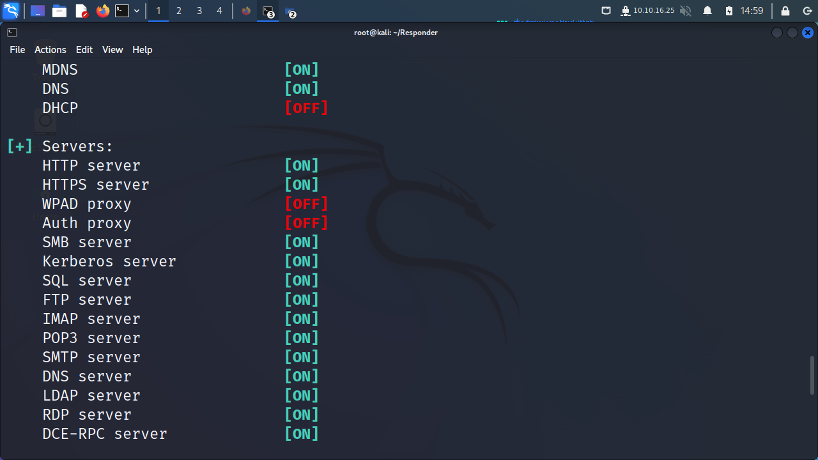
Task: Click the VPN lock tray icon
Action: coord(626,11)
